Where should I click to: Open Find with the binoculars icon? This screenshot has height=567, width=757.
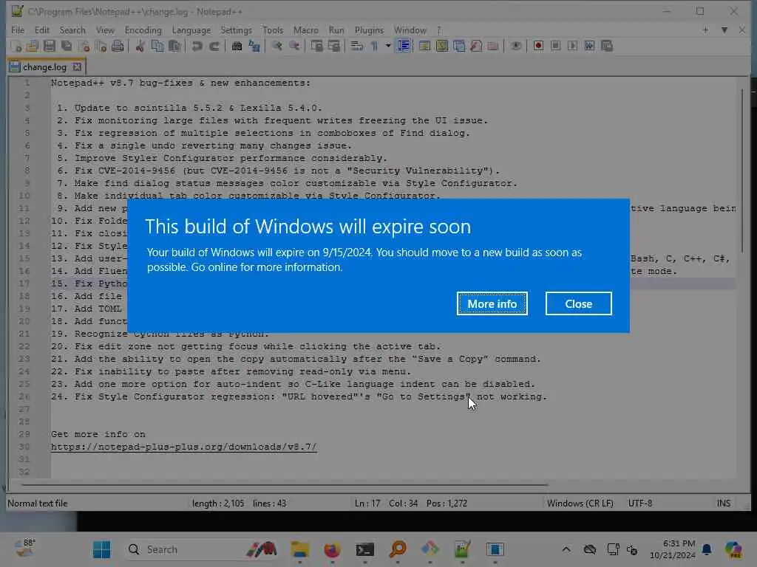click(x=237, y=47)
